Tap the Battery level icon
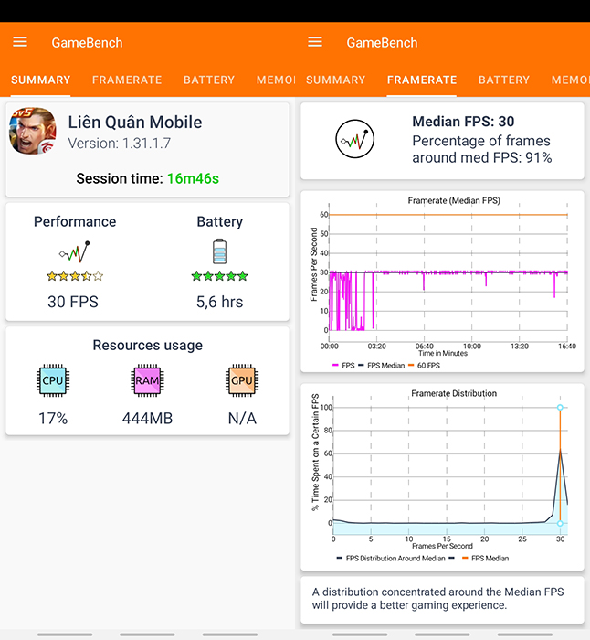The image size is (590, 640). [219, 251]
